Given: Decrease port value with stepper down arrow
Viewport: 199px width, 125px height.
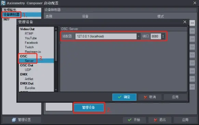Looking at the screenshot, I should (163, 38).
